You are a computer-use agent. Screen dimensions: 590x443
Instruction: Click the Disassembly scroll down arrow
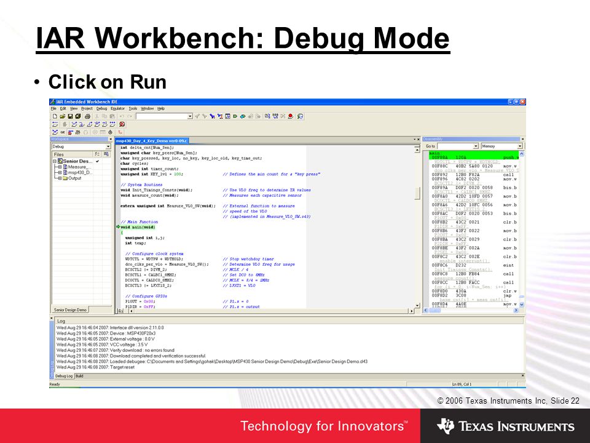pos(522,305)
